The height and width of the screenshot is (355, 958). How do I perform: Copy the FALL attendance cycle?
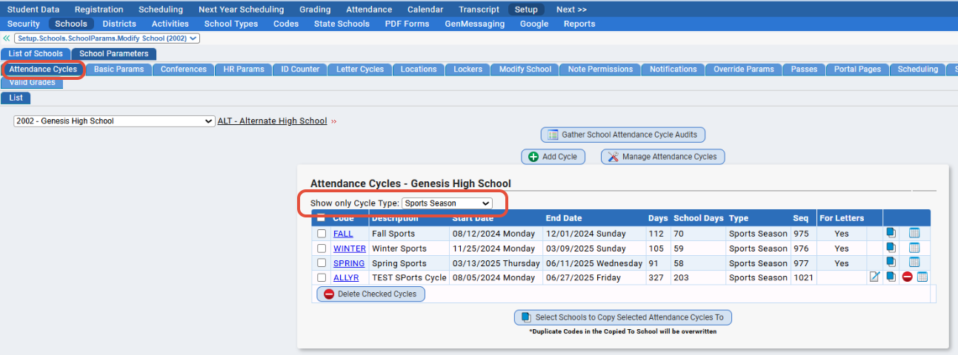[x=891, y=233]
